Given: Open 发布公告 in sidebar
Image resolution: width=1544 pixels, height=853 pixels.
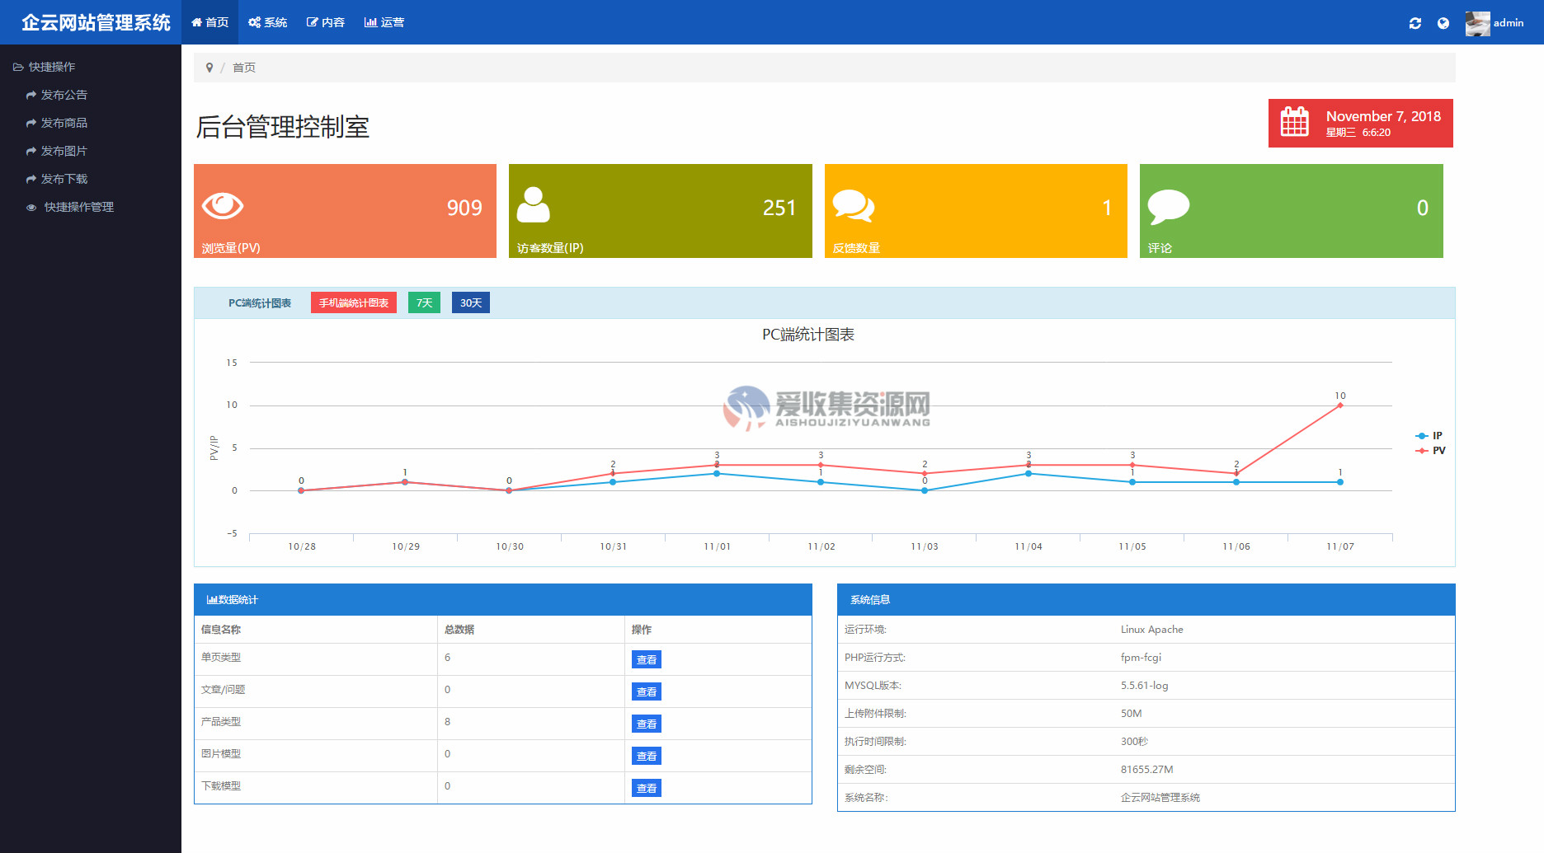Looking at the screenshot, I should pyautogui.click(x=64, y=95).
